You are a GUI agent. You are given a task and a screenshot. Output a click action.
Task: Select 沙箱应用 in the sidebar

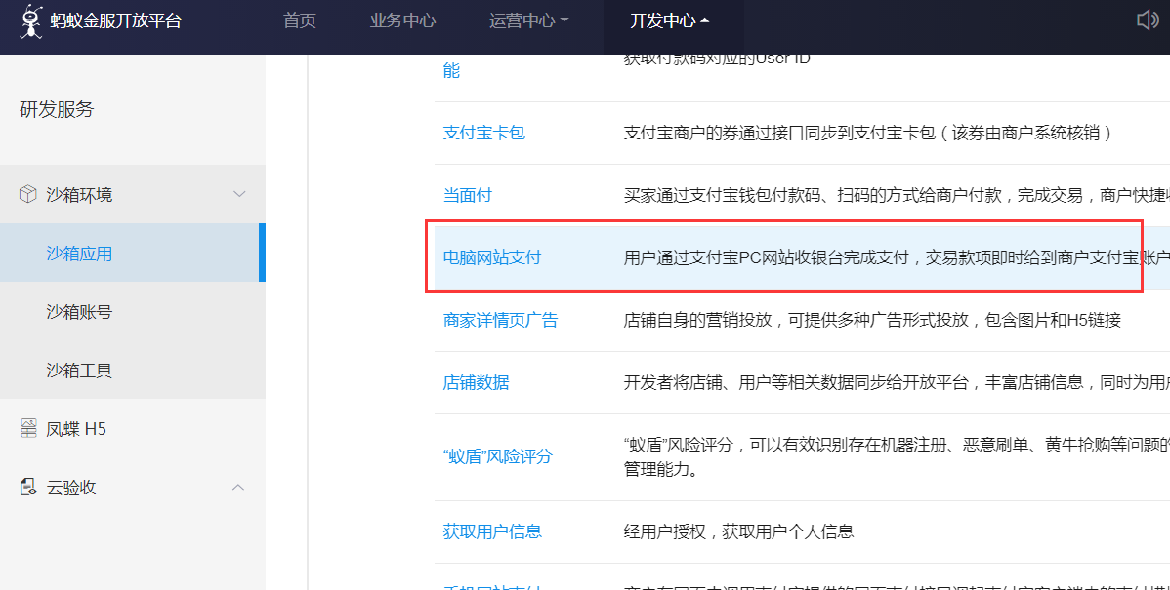(x=133, y=254)
